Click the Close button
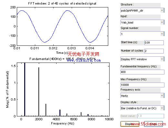The width and height of the screenshot is (168, 128). [x=153, y=124]
